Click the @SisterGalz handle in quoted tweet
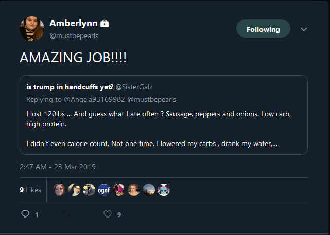Screen dimensions: 330x235 tap(134, 87)
